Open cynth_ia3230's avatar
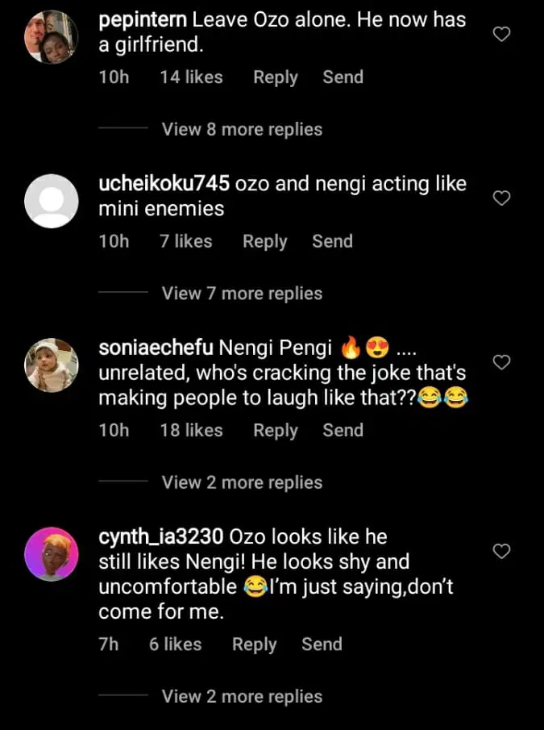This screenshot has height=730, width=544. 52,554
